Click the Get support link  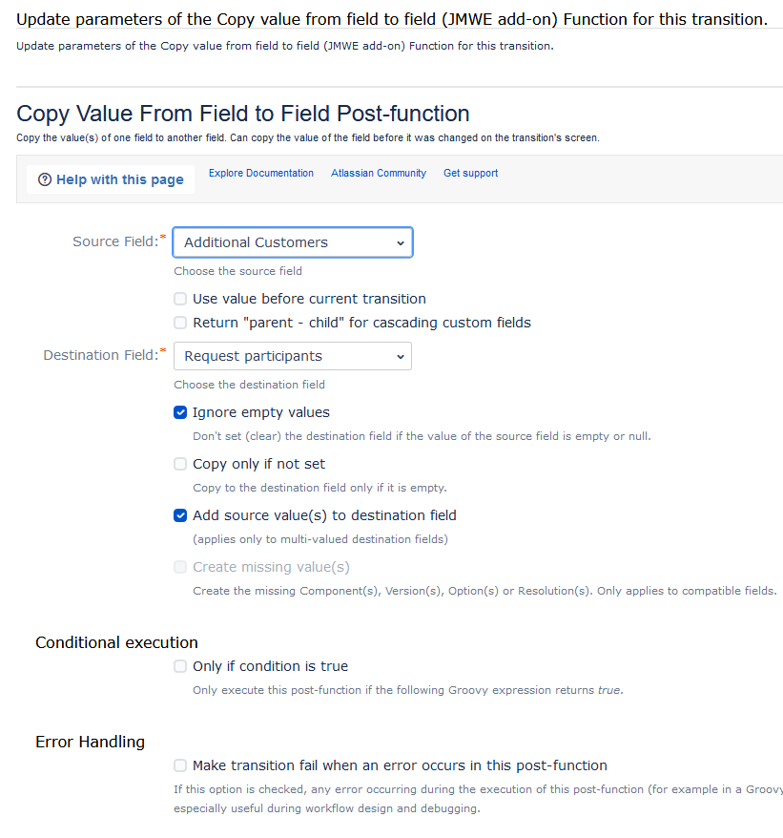tap(470, 173)
